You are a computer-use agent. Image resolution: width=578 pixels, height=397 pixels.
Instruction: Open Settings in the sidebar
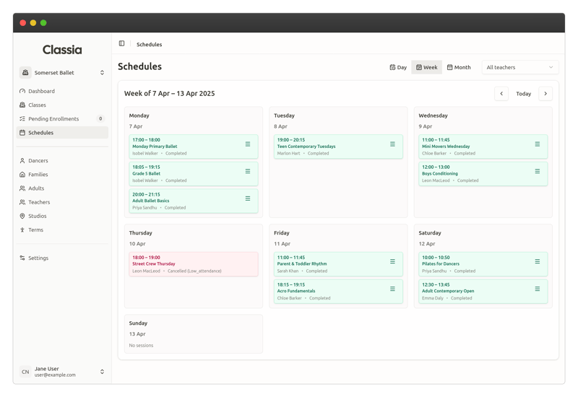(62, 258)
